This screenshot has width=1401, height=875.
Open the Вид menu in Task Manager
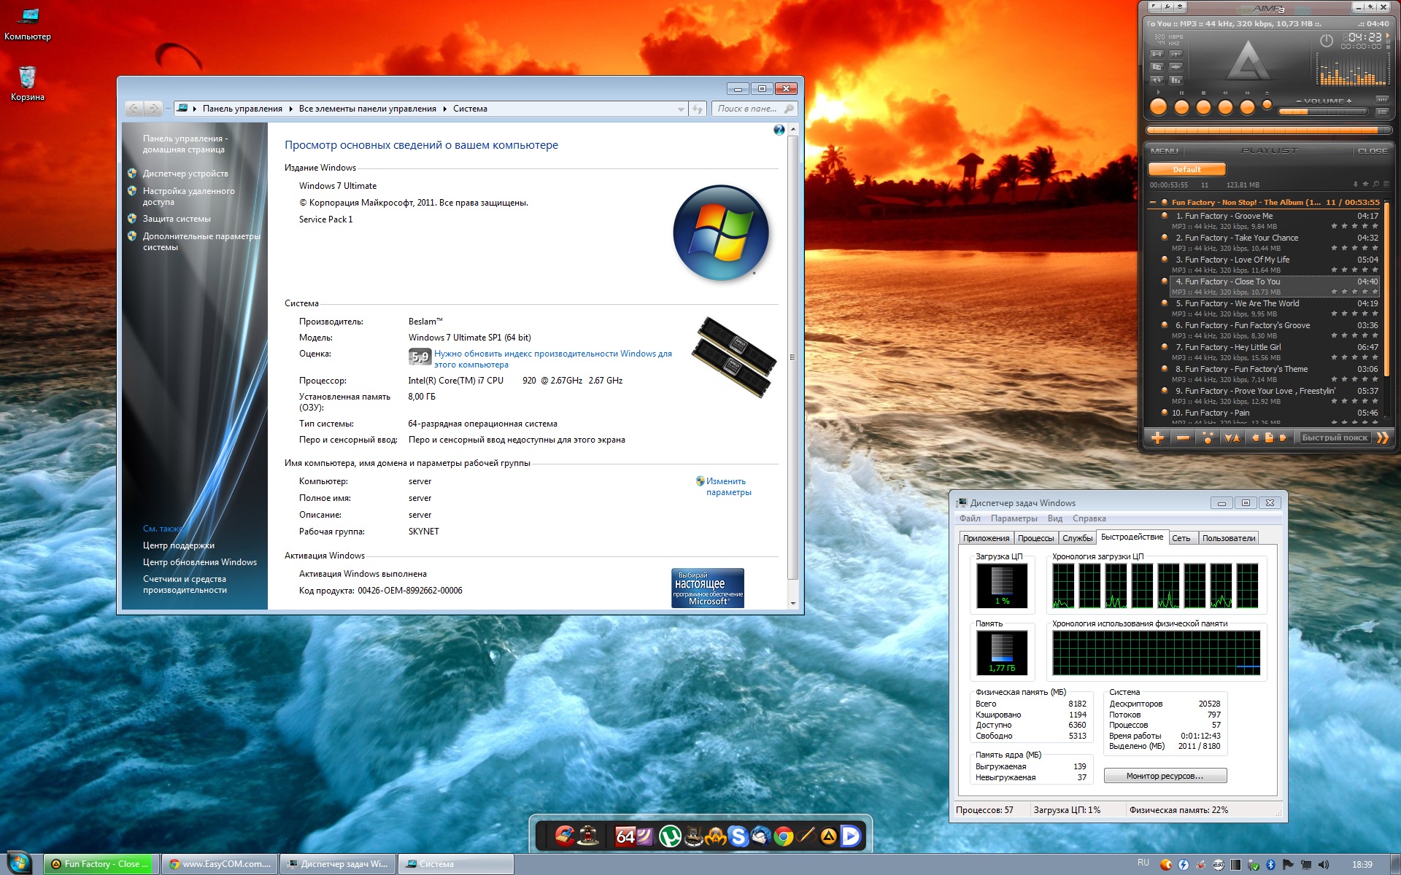coord(1054,518)
